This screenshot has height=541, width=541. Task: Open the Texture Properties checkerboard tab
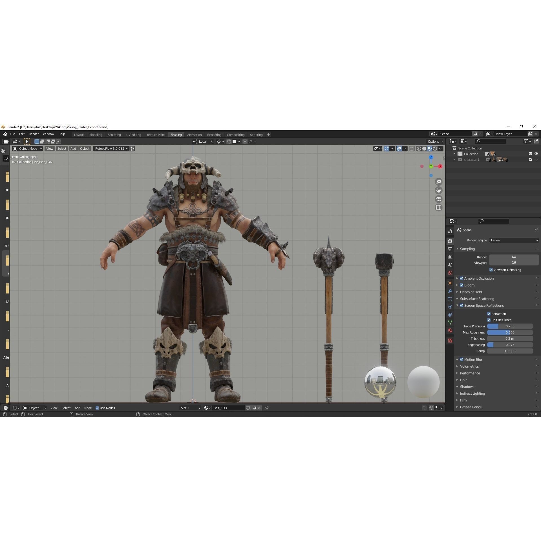(x=450, y=340)
